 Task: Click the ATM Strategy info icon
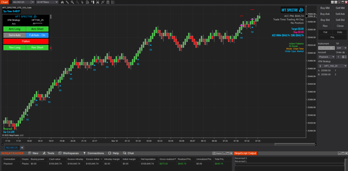pyautogui.click(x=320, y=66)
